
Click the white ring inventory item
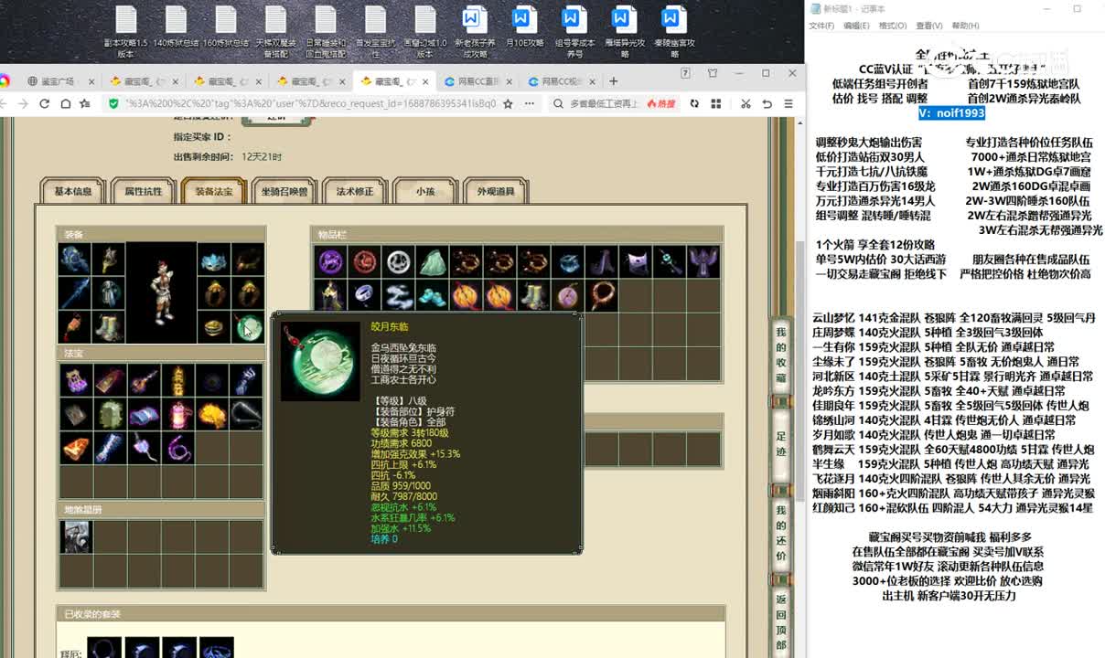(x=398, y=262)
